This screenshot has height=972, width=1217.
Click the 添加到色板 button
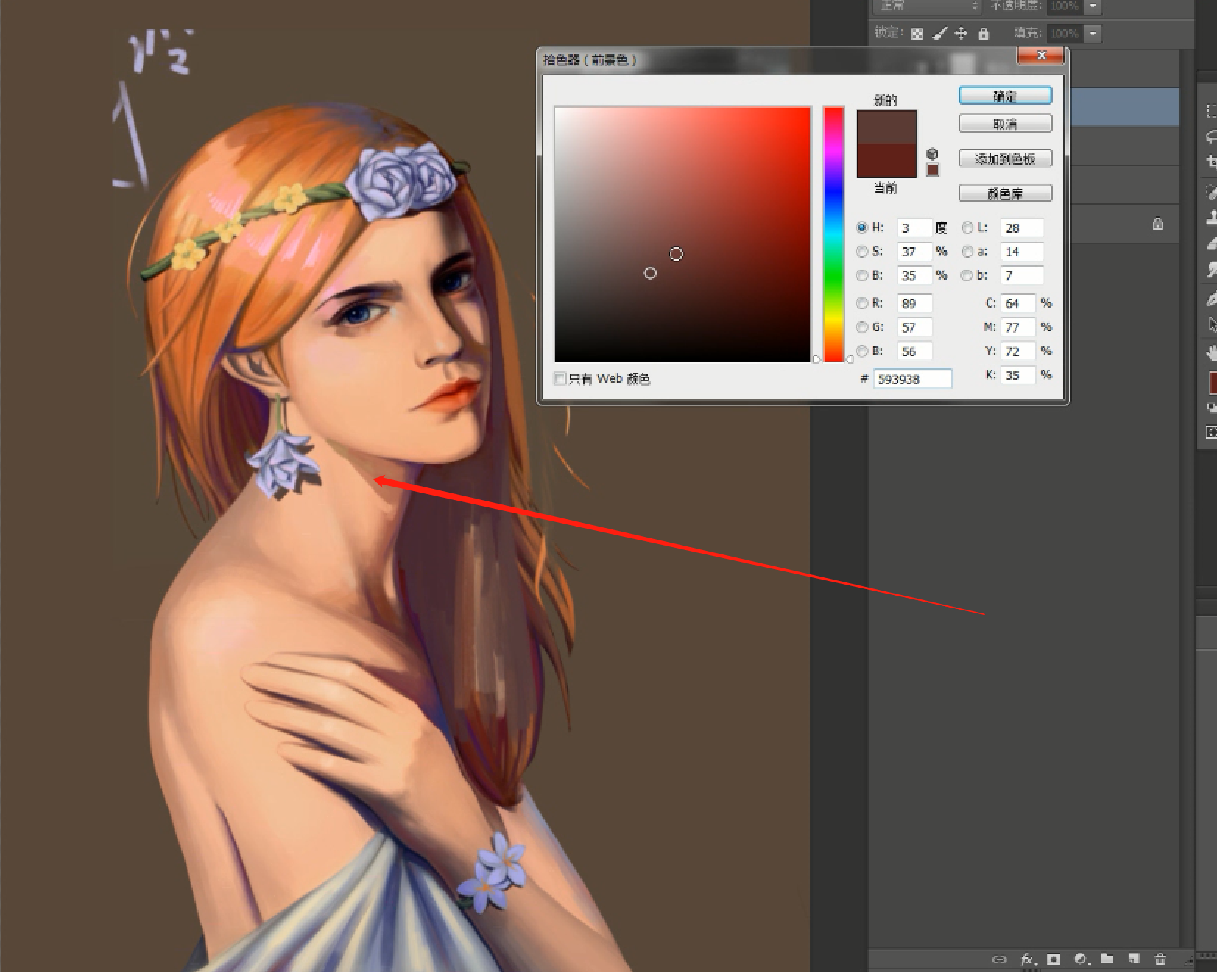[1005, 158]
